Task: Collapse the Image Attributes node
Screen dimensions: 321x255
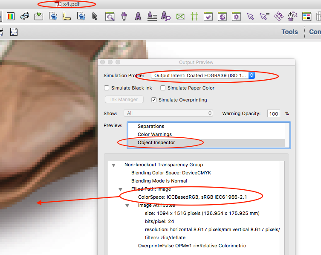Action: [127, 206]
